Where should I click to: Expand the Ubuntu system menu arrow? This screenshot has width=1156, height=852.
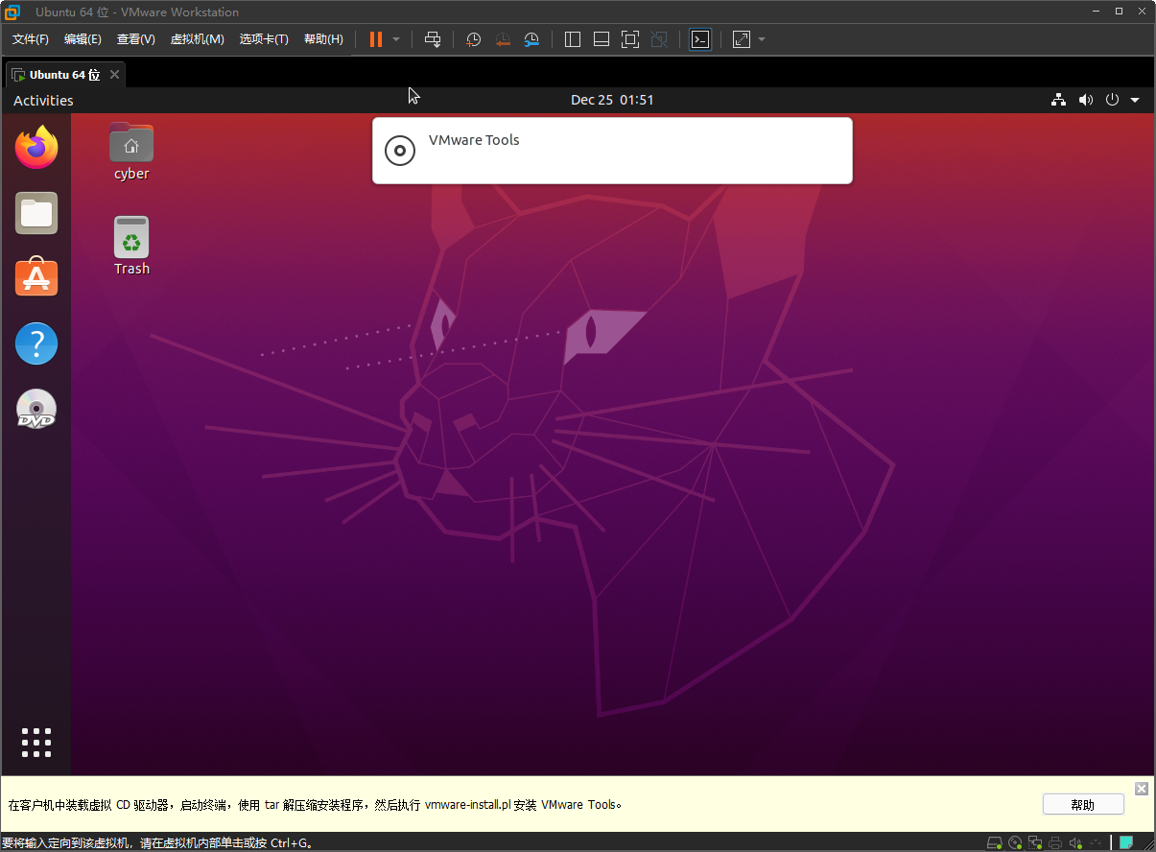1135,100
